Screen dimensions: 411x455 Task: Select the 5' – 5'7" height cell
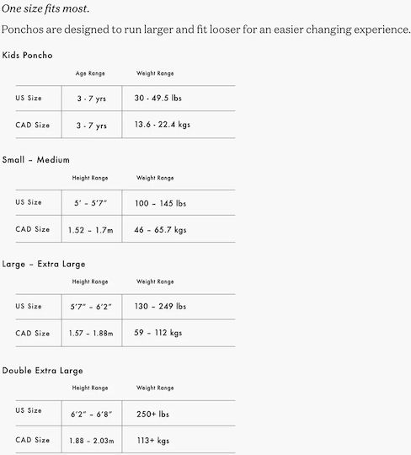tap(90, 203)
